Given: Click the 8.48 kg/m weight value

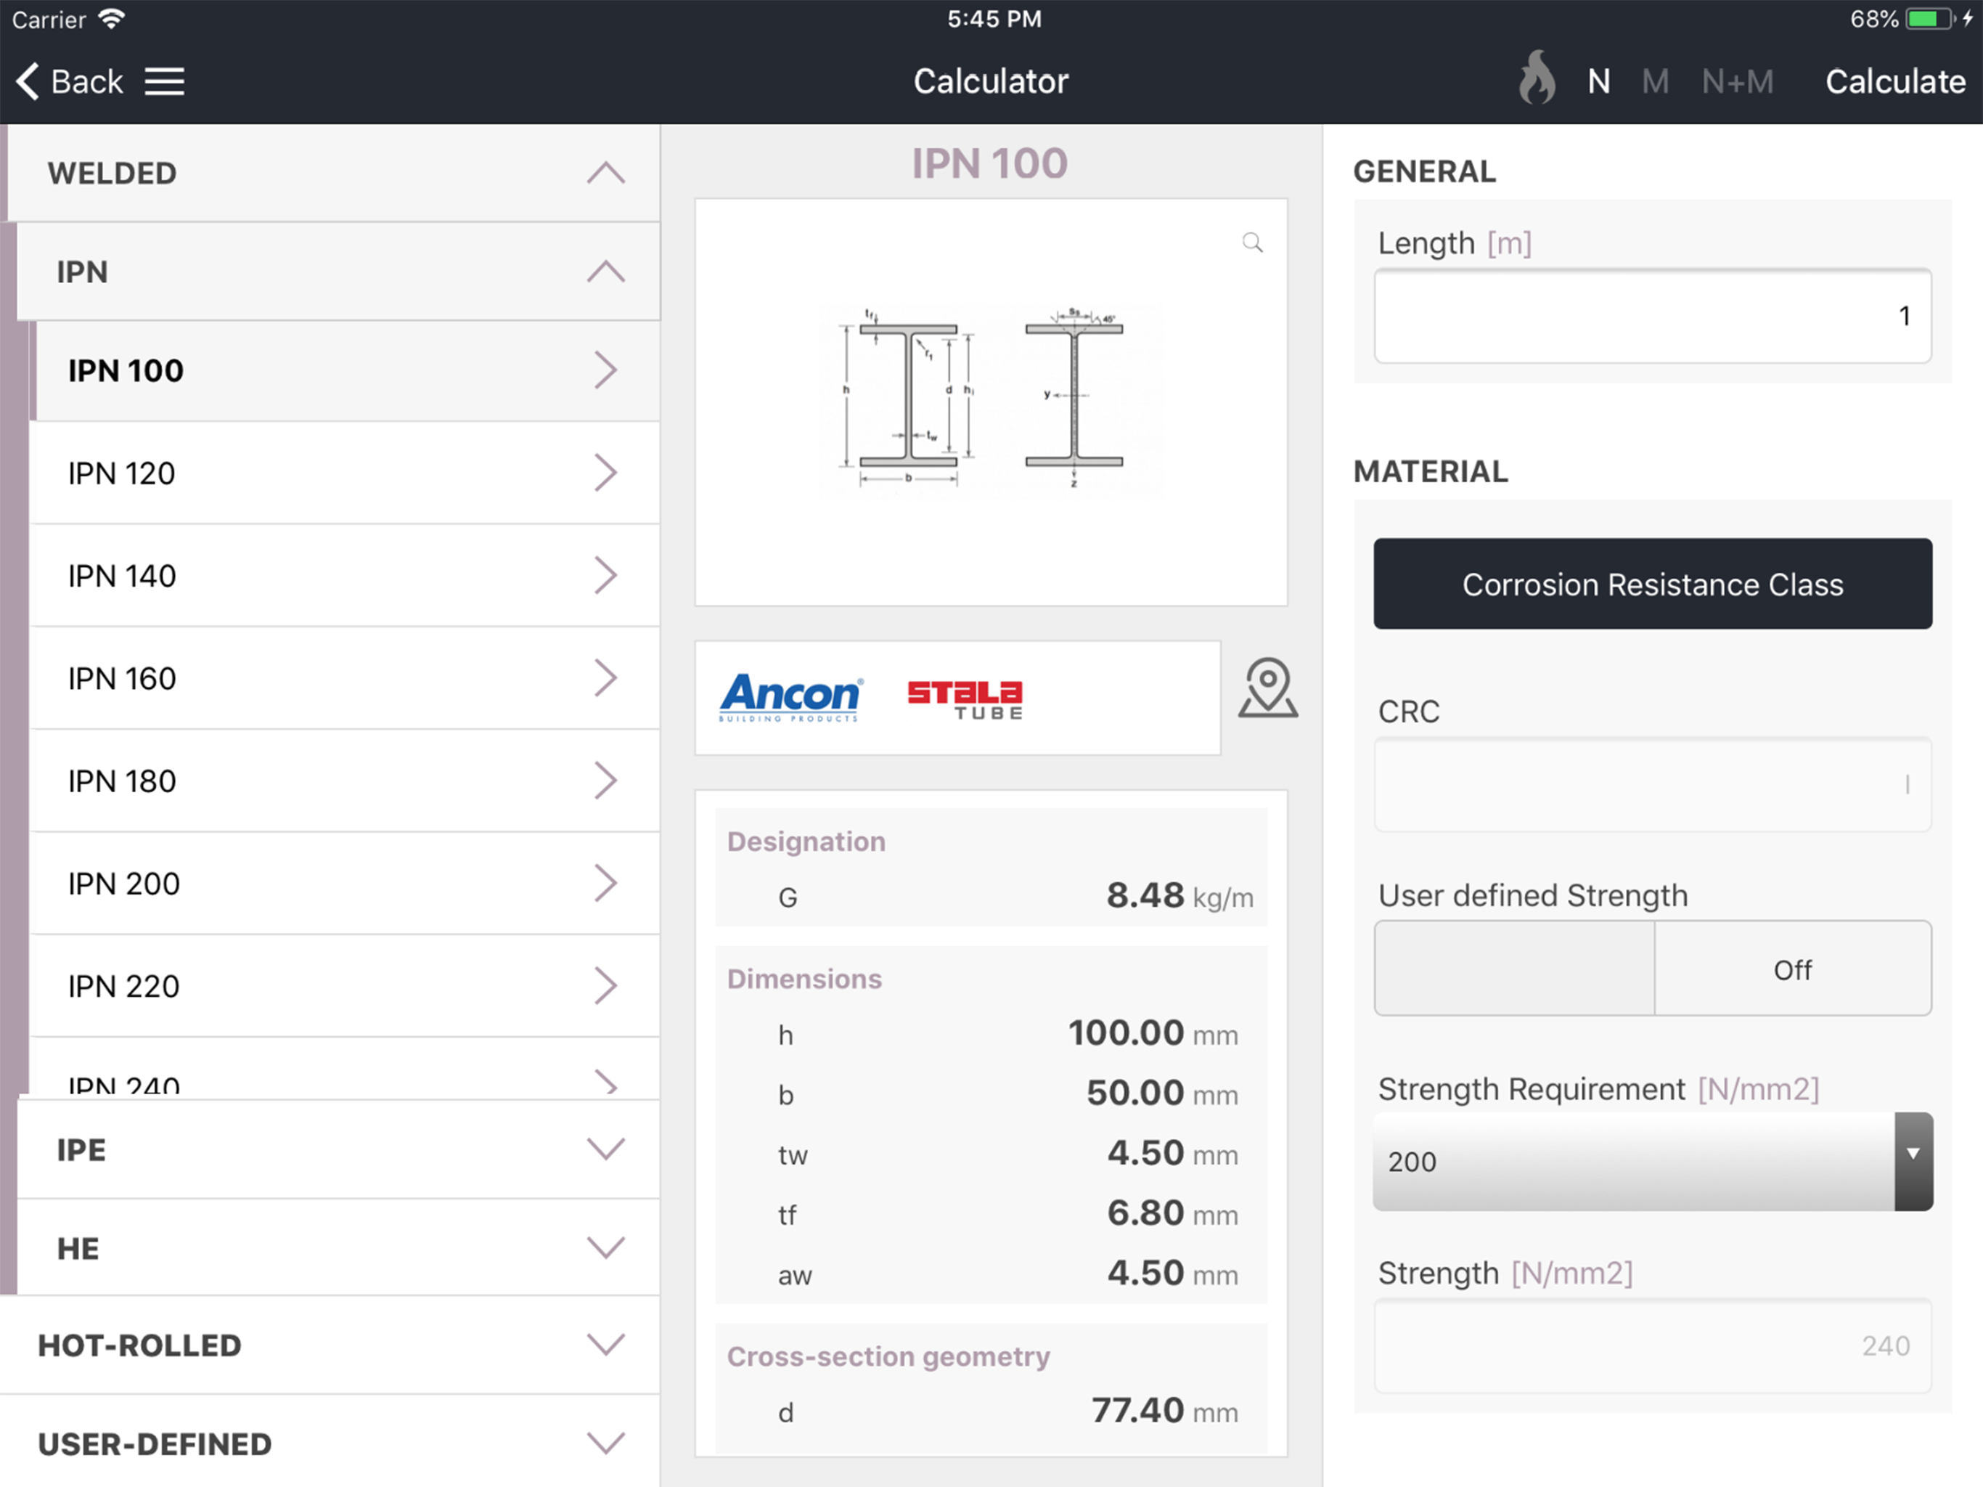Looking at the screenshot, I should tap(1179, 895).
